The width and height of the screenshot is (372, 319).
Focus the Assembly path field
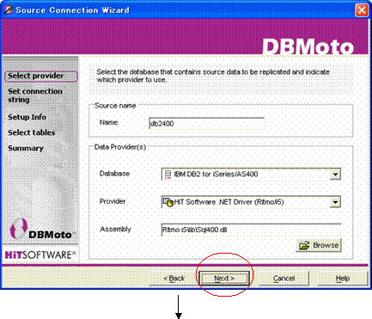251,230
